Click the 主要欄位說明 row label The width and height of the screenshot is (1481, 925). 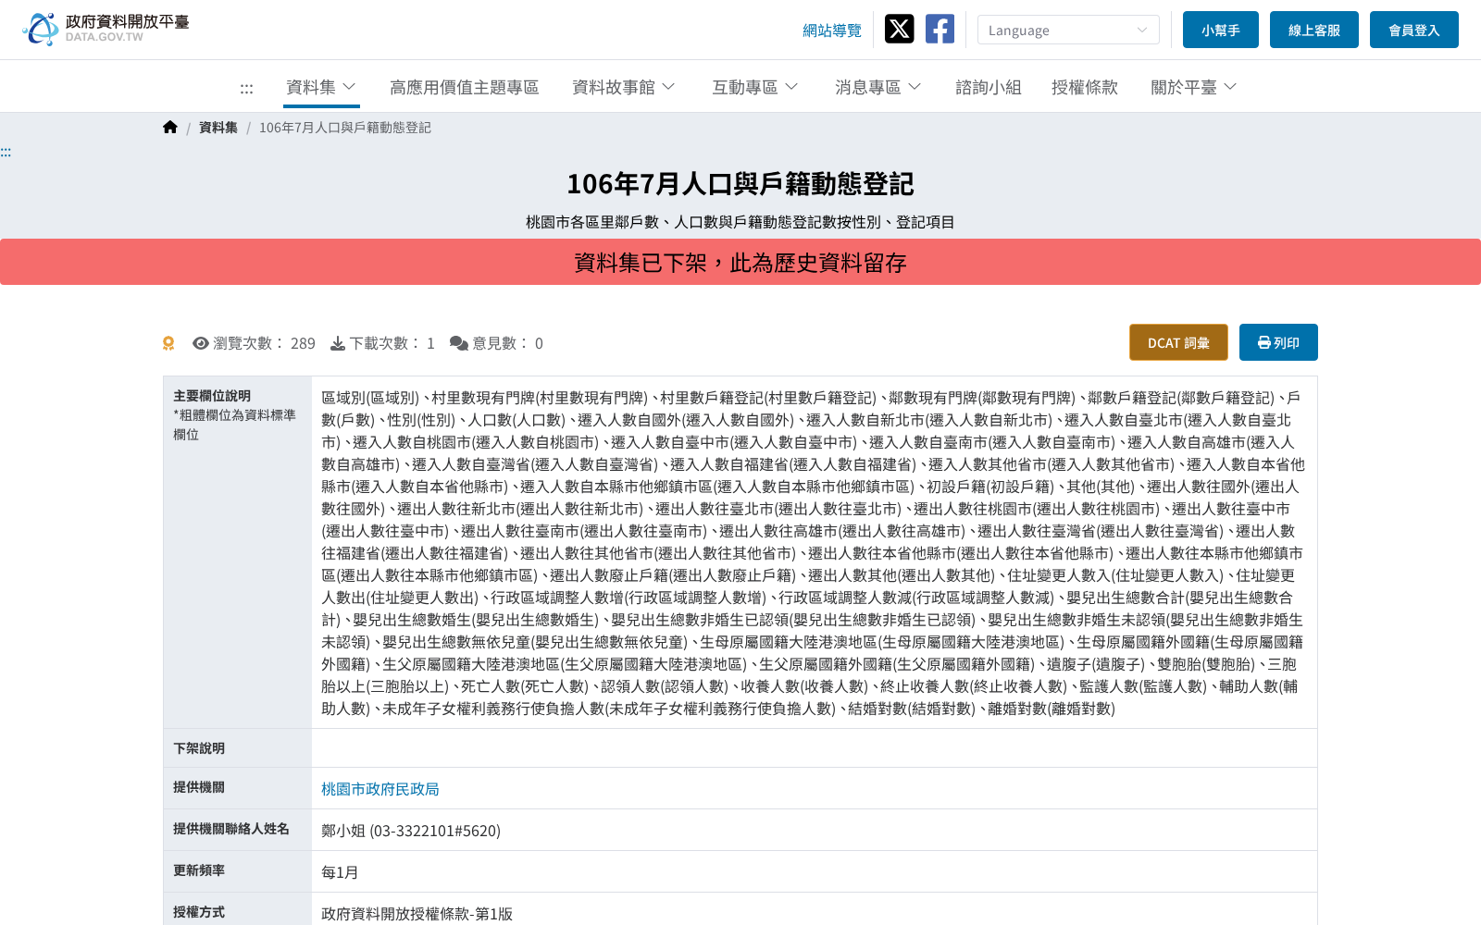[x=212, y=396]
